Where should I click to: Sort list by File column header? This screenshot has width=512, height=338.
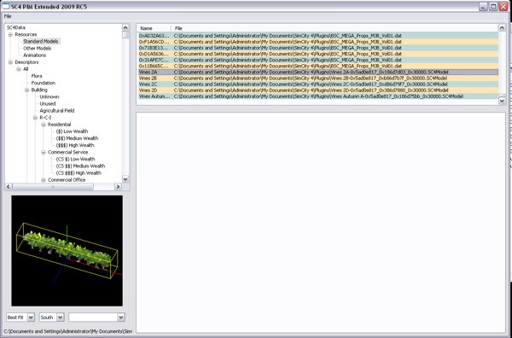point(335,28)
